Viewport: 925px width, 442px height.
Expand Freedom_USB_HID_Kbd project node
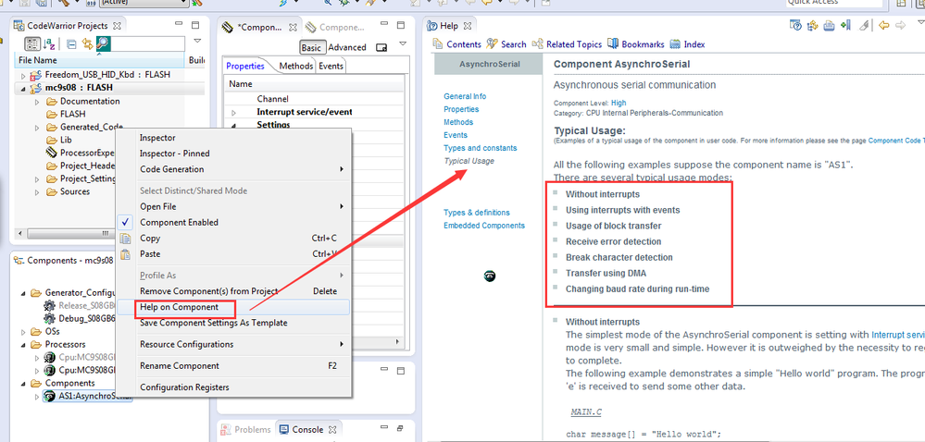(x=23, y=76)
